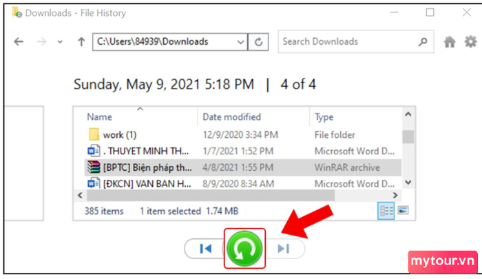Select the [BPTC] Biện pháp archive row

click(243, 167)
